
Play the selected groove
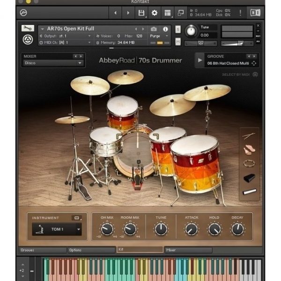pos(200,60)
